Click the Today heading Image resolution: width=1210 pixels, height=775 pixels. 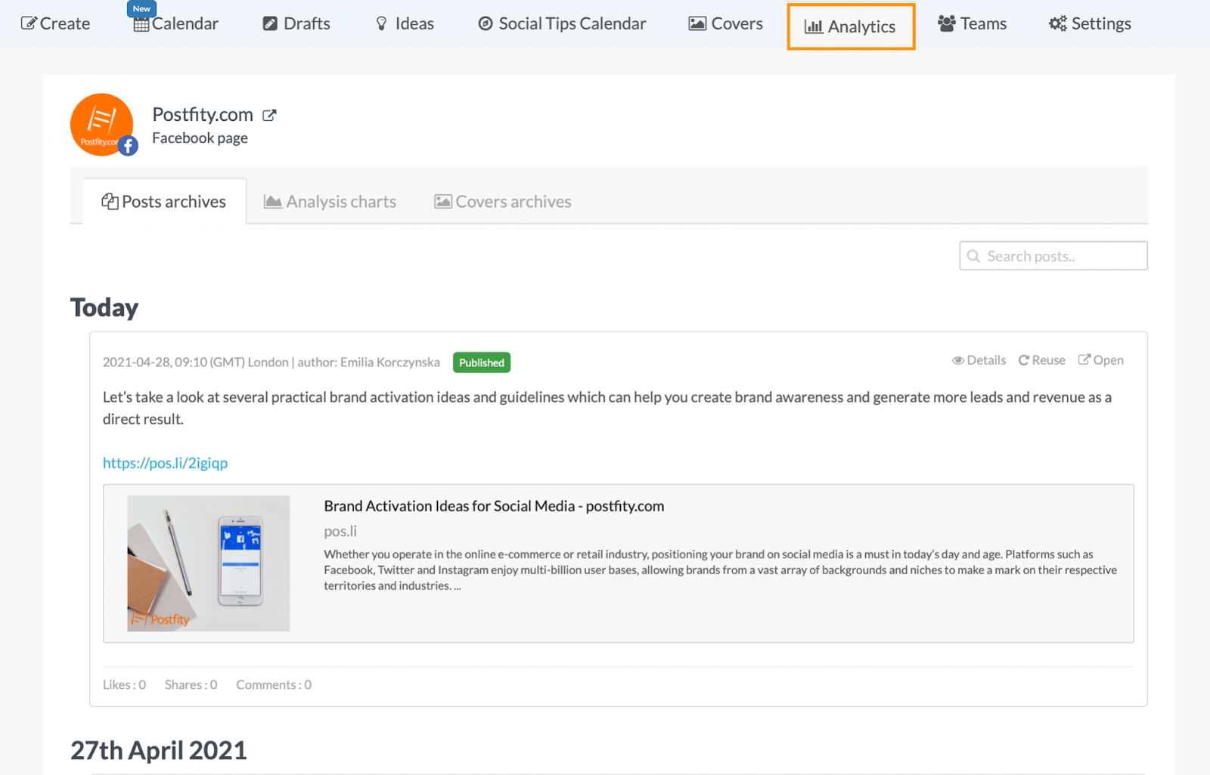(x=104, y=307)
